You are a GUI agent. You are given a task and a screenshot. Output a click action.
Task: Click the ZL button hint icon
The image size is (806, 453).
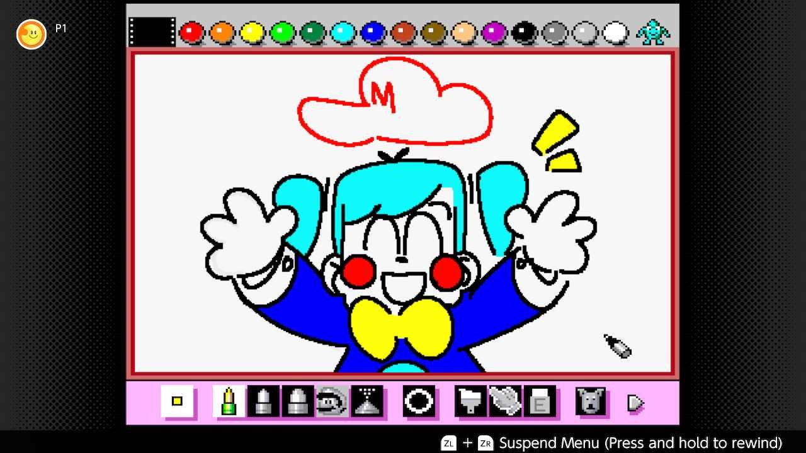(x=448, y=443)
